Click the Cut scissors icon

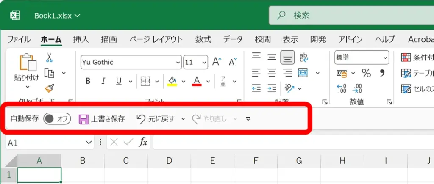coord(49,58)
